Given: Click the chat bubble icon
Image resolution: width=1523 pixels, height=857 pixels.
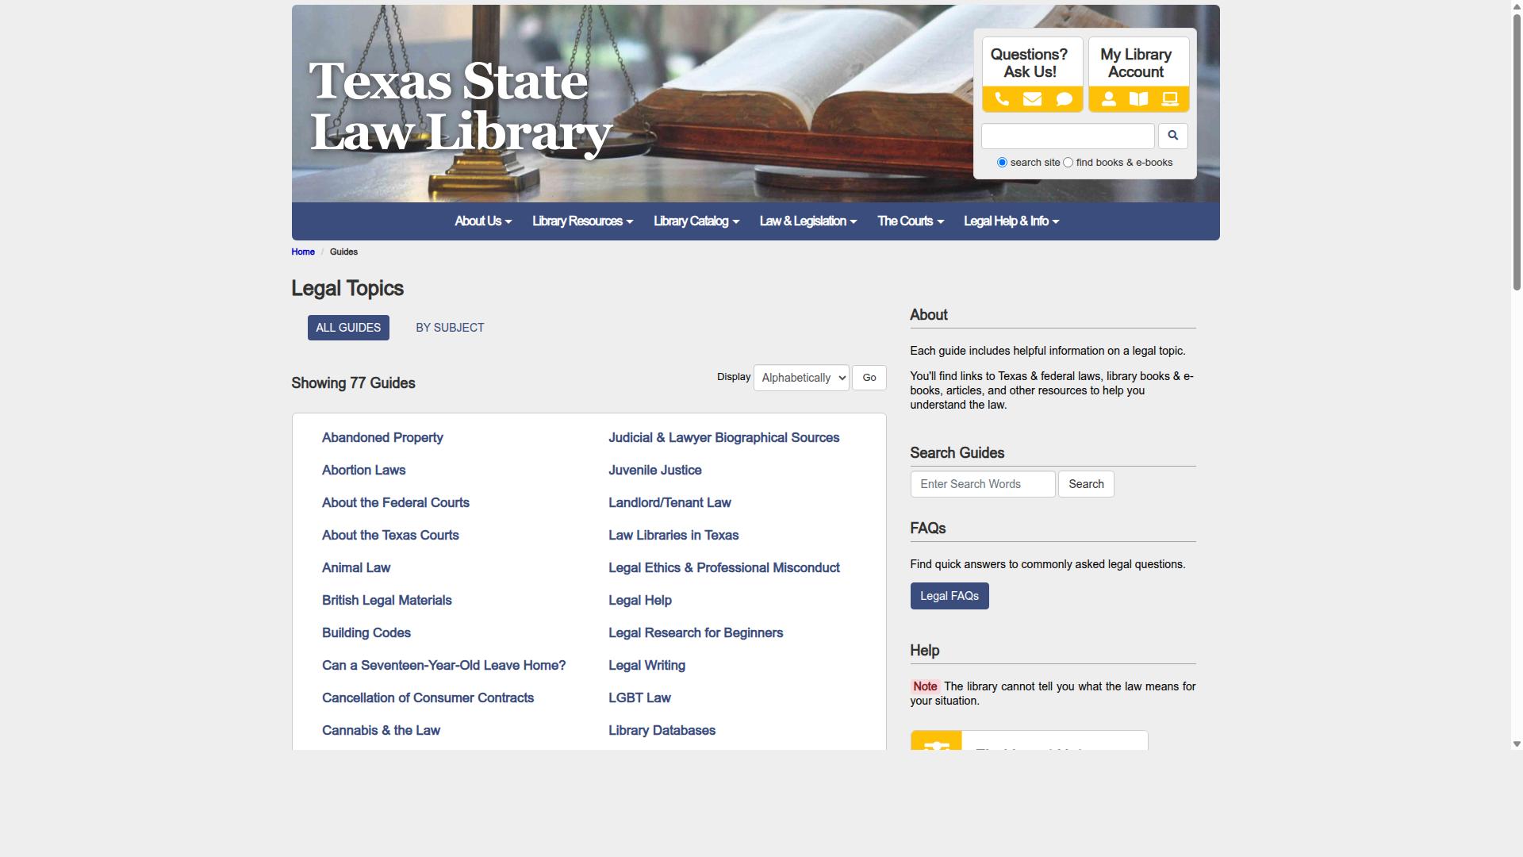Looking at the screenshot, I should click(x=1065, y=99).
